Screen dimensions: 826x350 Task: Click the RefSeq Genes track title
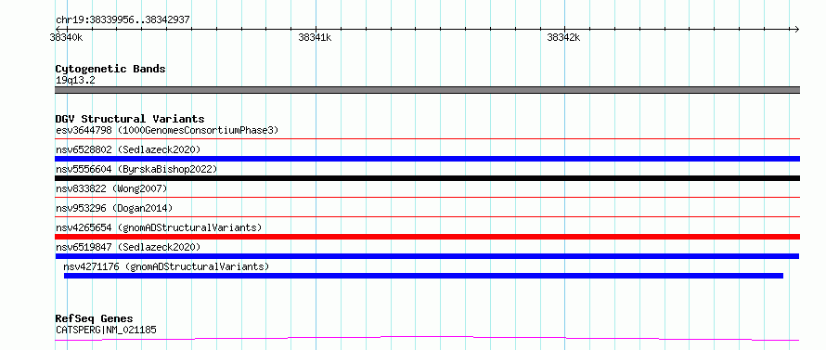tap(94, 319)
